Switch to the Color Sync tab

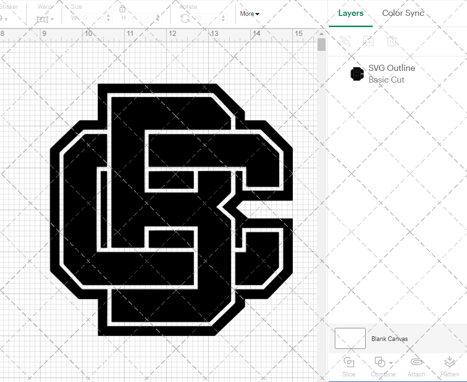[403, 13]
